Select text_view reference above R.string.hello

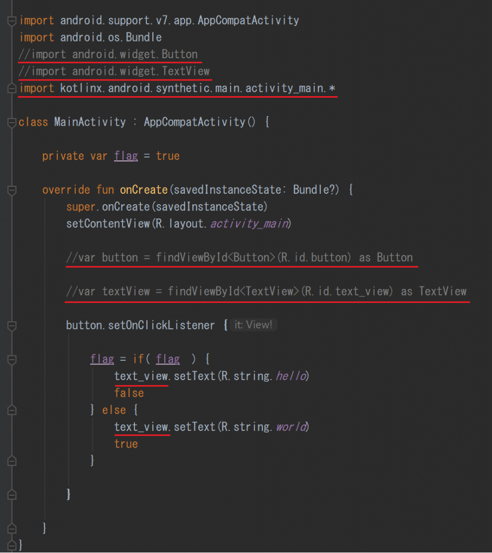[x=140, y=375]
